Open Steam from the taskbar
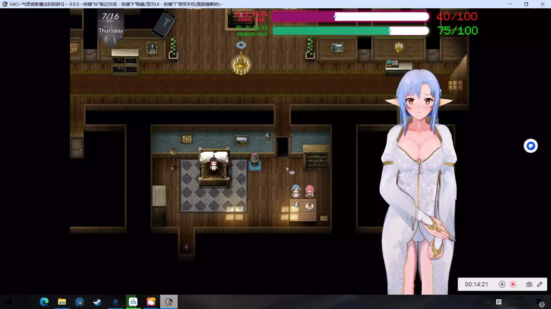The image size is (551, 309). click(x=97, y=302)
